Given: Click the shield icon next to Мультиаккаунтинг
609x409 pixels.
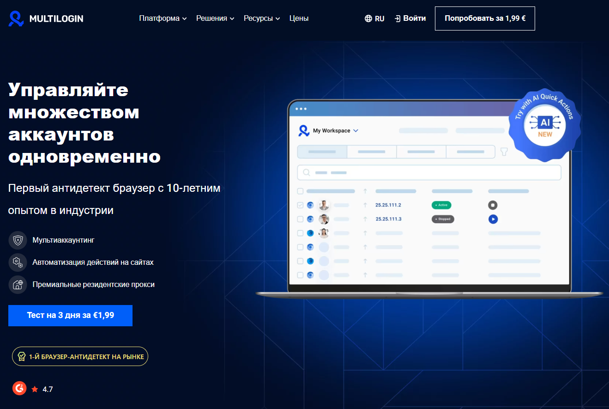Looking at the screenshot, I should coord(18,240).
